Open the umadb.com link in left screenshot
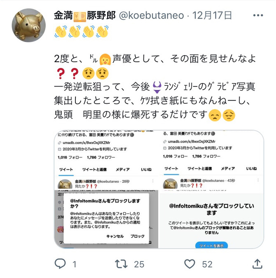The height and width of the screenshot is (278, 276). tap(87, 143)
